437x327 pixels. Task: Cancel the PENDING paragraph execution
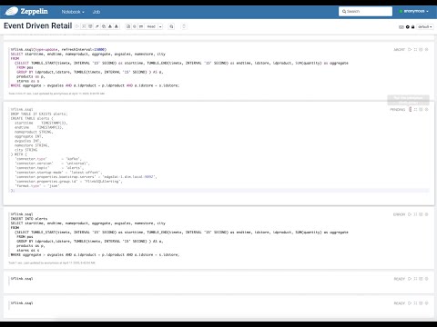point(410,109)
